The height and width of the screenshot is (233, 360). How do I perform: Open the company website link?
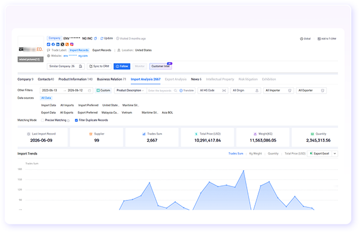pos(75,56)
